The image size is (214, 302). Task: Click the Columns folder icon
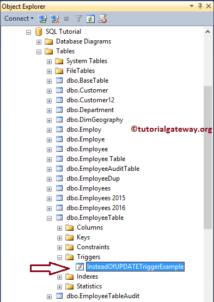[x=69, y=227]
